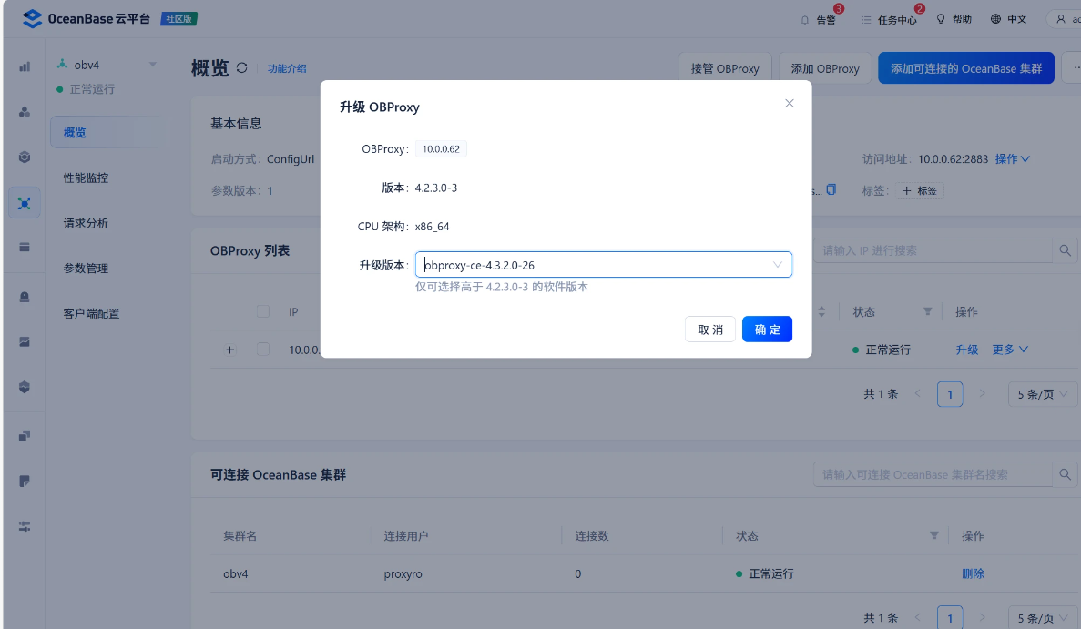Open the 中文 language globe icon
This screenshot has height=629, width=1081.
tap(1008, 18)
